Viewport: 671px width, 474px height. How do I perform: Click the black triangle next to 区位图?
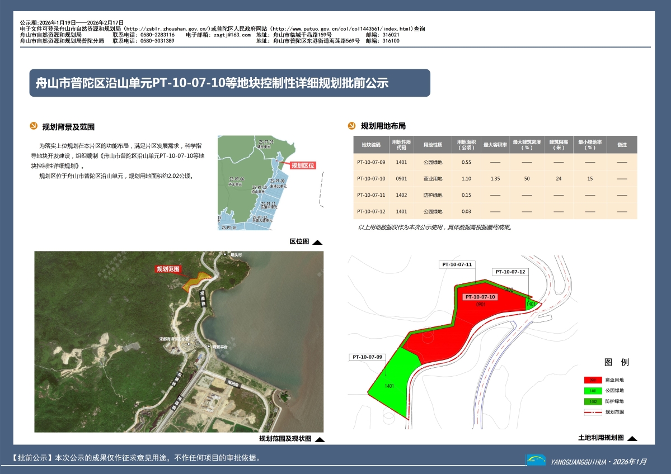[317, 242]
